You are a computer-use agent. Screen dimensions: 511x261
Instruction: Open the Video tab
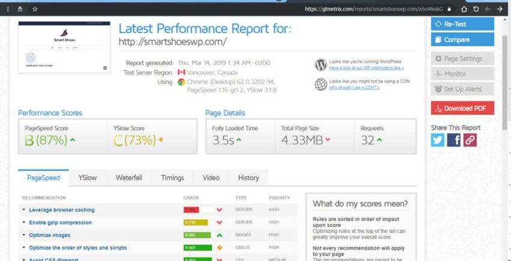tap(211, 178)
